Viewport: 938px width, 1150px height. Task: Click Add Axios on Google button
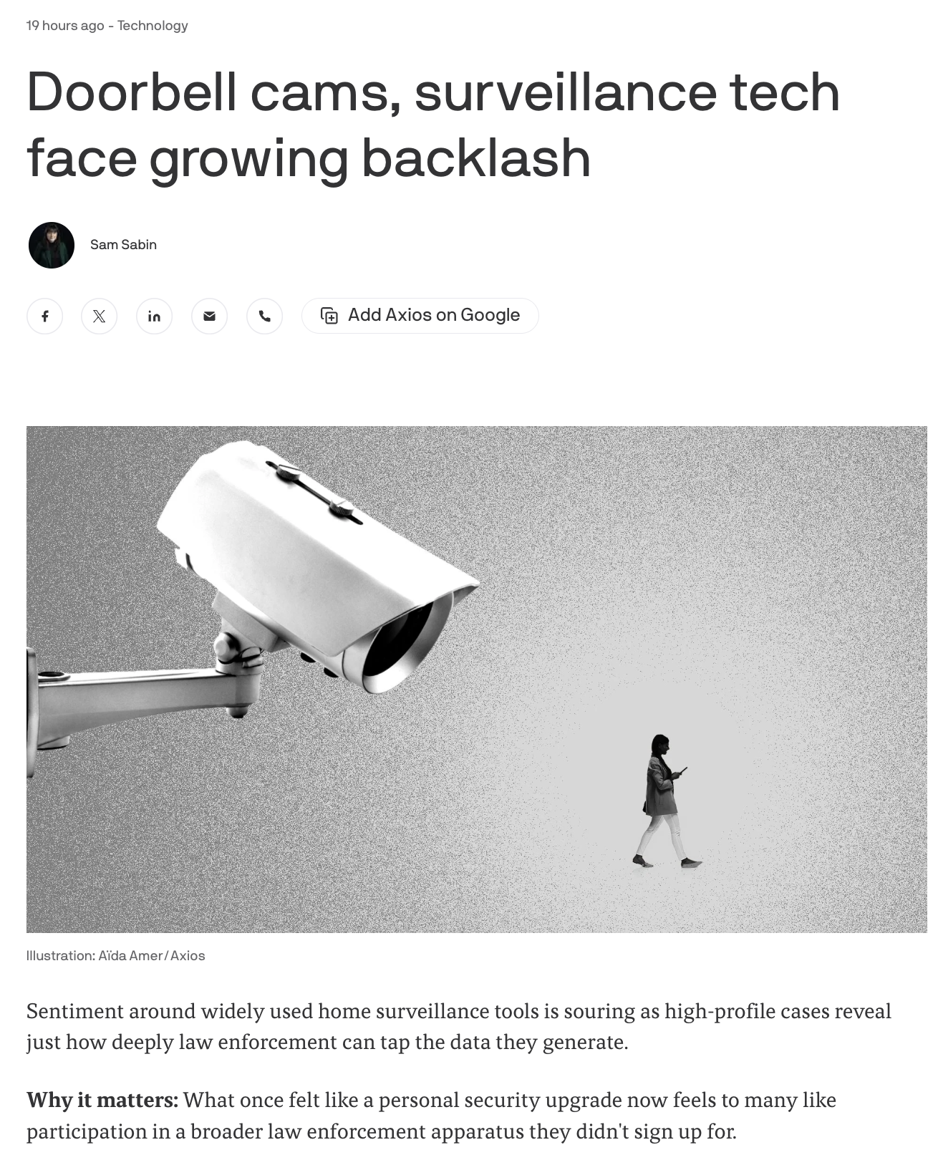tap(420, 316)
